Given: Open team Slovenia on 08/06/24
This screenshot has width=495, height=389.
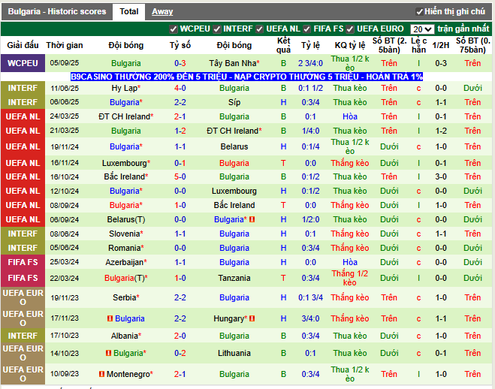Looking at the screenshot, I should (x=125, y=234).
